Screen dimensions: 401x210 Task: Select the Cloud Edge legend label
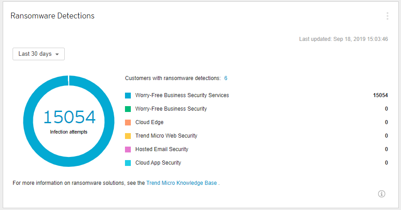point(149,122)
